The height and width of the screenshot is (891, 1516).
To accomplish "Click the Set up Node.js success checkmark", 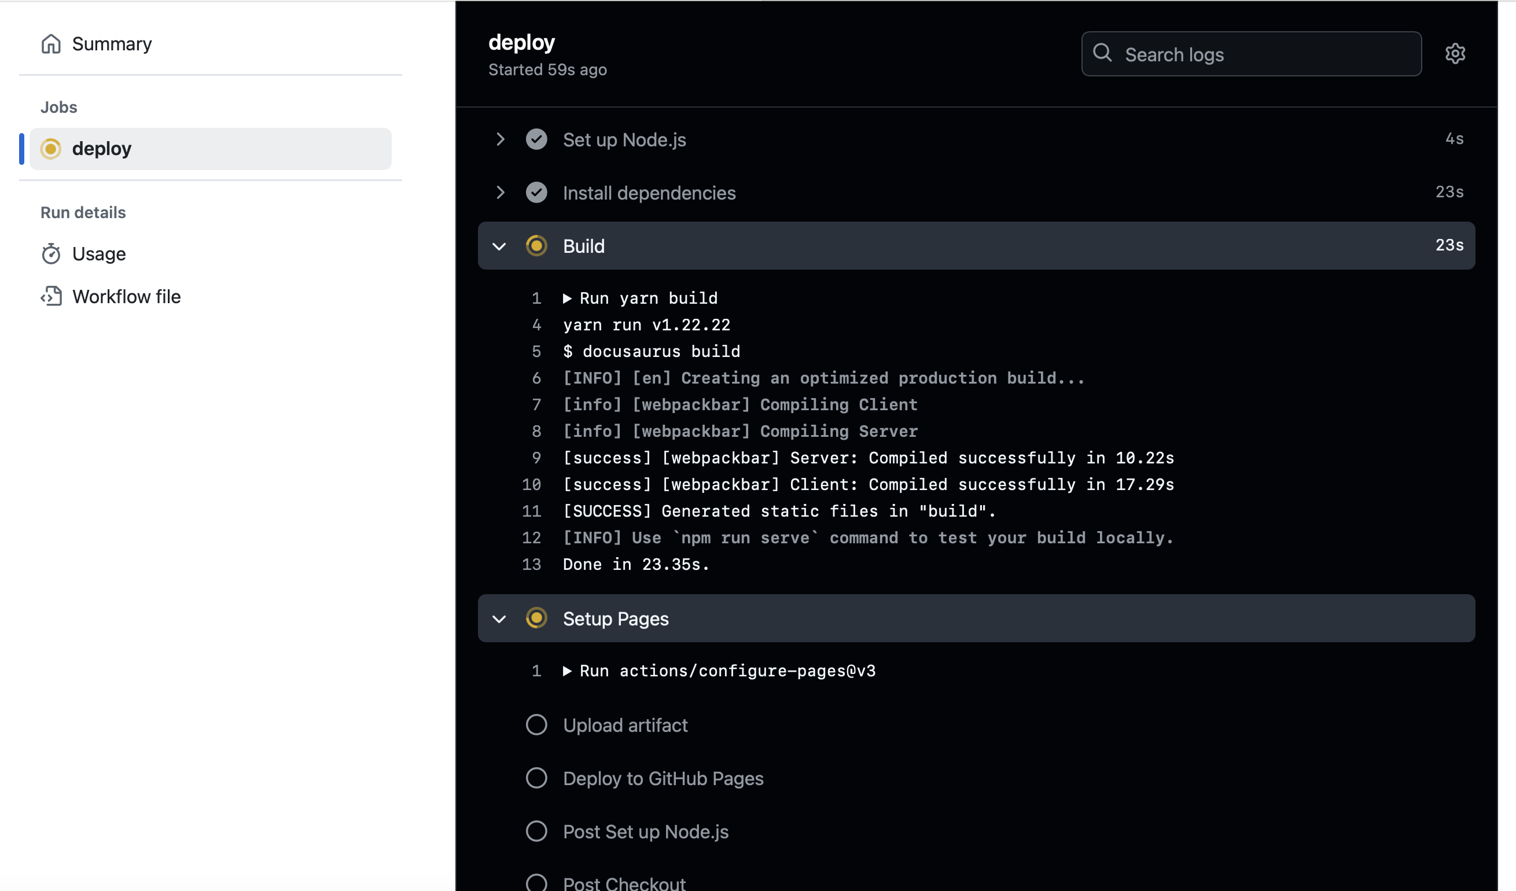I will click(x=536, y=139).
